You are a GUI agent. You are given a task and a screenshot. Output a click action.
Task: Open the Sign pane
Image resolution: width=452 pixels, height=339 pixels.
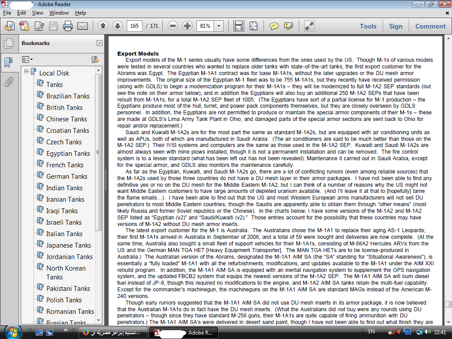click(x=395, y=26)
